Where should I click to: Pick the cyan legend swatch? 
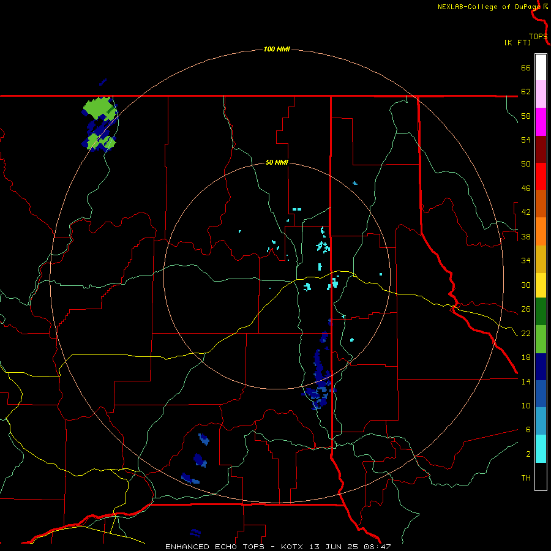(x=541, y=449)
